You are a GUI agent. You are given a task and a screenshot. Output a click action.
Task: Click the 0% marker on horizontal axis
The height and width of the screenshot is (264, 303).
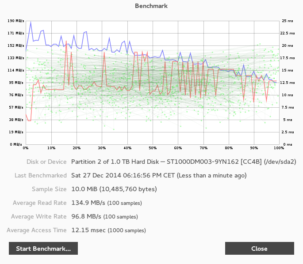pyautogui.click(x=26, y=148)
